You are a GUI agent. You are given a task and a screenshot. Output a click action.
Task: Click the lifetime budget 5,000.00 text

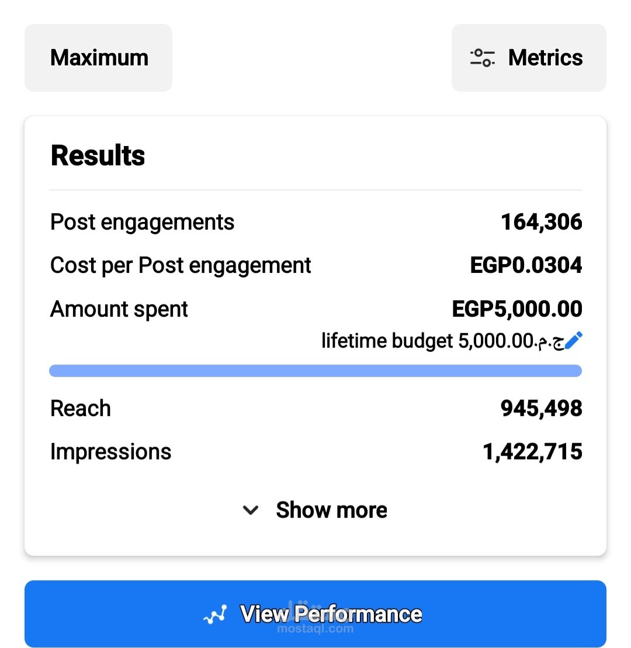[x=442, y=341]
